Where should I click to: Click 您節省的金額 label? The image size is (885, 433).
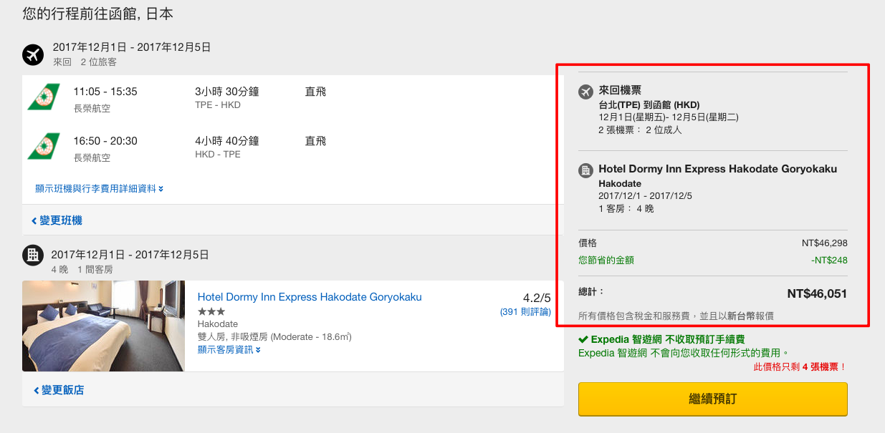coord(606,261)
